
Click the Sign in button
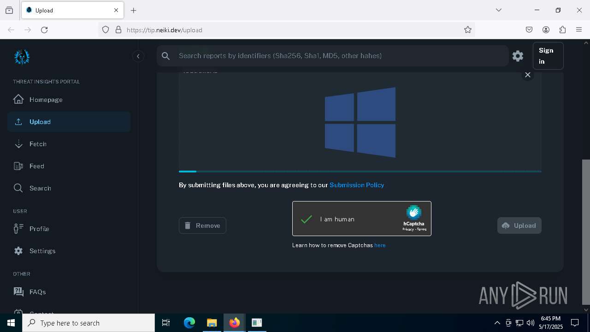click(548, 56)
